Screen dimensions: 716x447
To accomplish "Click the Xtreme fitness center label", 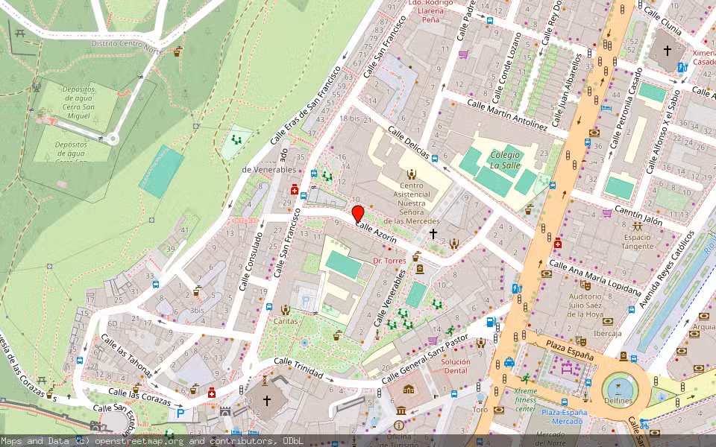I will [525, 400].
